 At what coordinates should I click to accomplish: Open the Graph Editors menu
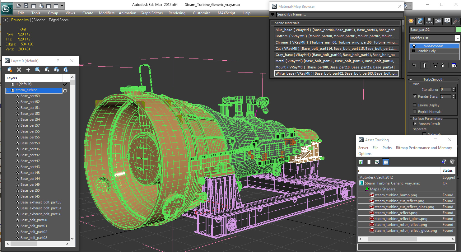(x=151, y=13)
